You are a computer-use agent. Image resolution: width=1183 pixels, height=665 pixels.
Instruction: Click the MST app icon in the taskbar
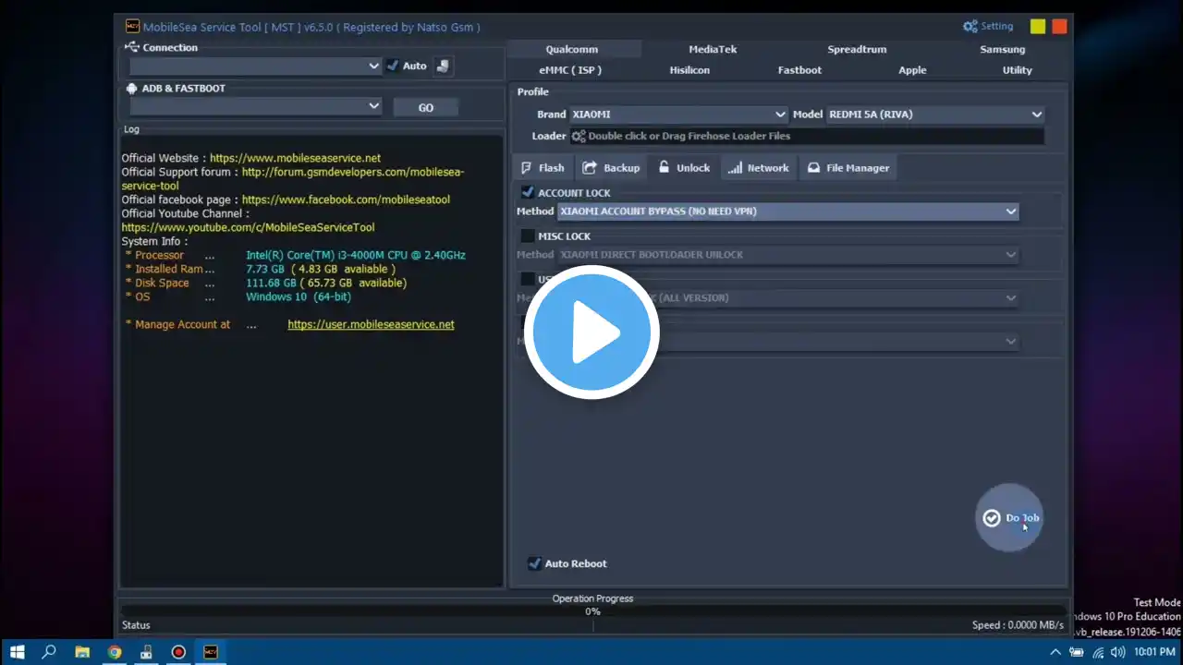pos(211,652)
